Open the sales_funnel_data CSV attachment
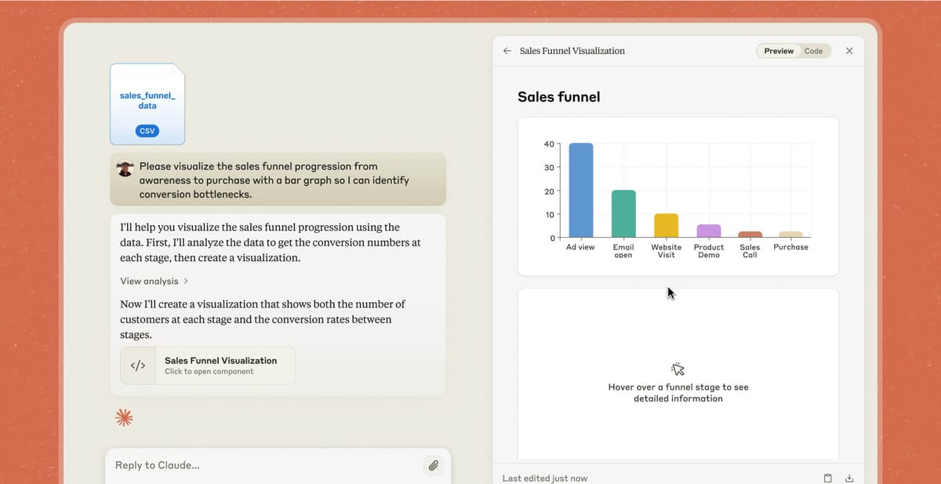Screen dimensions: 941x484 coord(147,104)
